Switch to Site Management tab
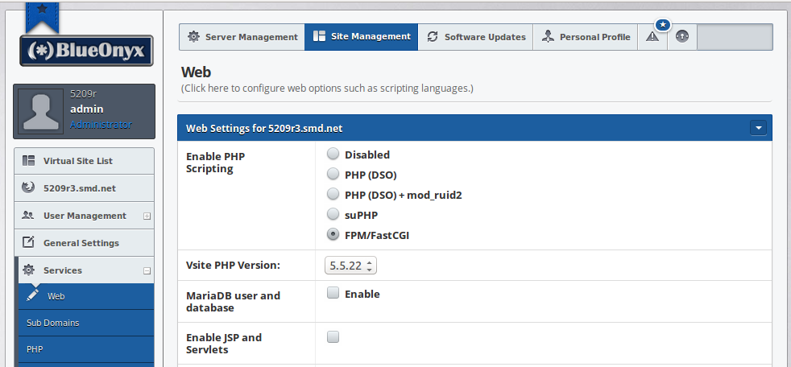Screen dimensions: 791x367 coord(361,37)
